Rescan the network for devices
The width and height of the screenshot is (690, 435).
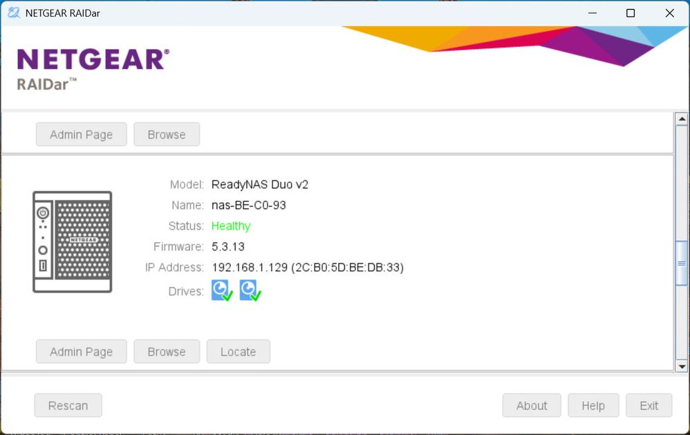pyautogui.click(x=68, y=405)
